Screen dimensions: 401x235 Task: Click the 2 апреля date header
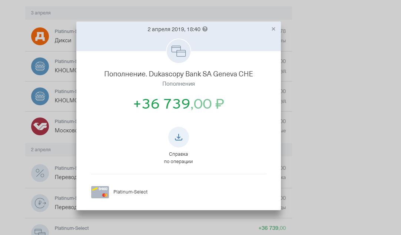pos(41,150)
